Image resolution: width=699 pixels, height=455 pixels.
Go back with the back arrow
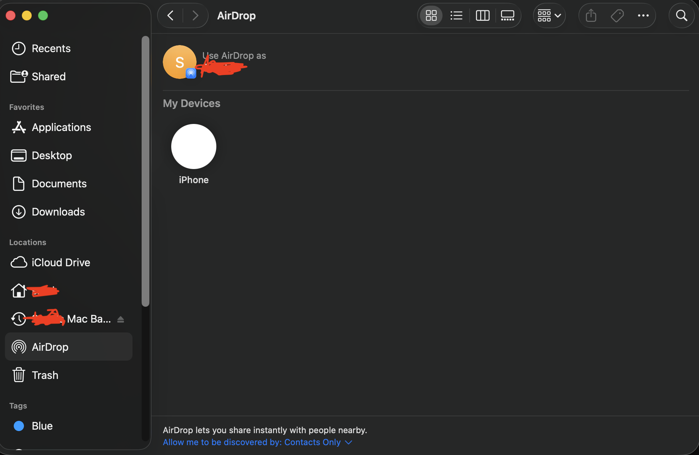pyautogui.click(x=171, y=15)
